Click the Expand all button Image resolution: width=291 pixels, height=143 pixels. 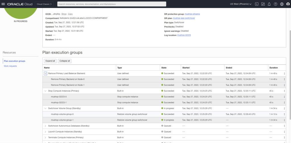tap(50, 61)
